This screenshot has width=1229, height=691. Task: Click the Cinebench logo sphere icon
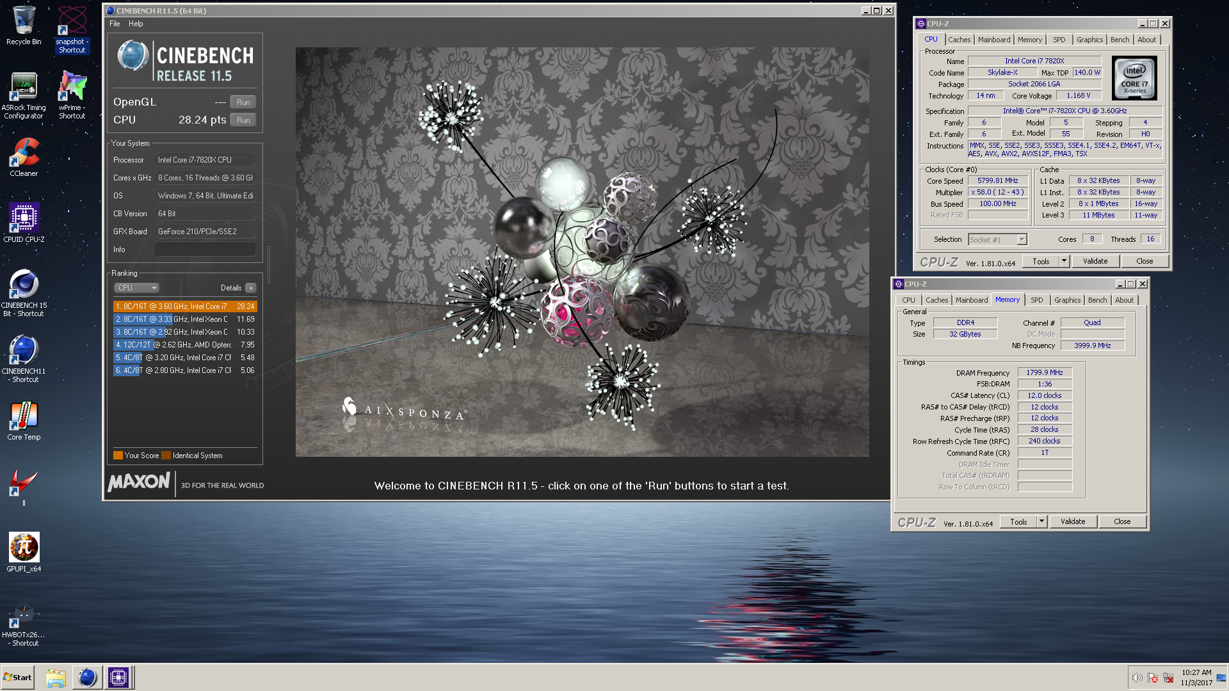(133, 56)
